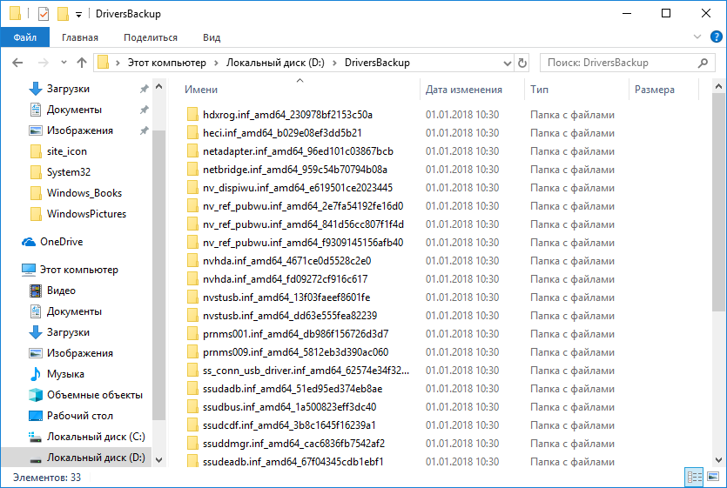Click the file list scroll down arrow
727x488 pixels.
(x=718, y=460)
